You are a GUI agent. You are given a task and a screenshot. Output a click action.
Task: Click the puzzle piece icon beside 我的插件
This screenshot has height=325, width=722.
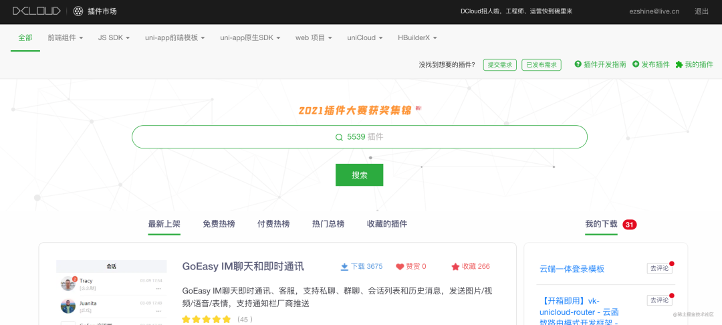point(679,64)
